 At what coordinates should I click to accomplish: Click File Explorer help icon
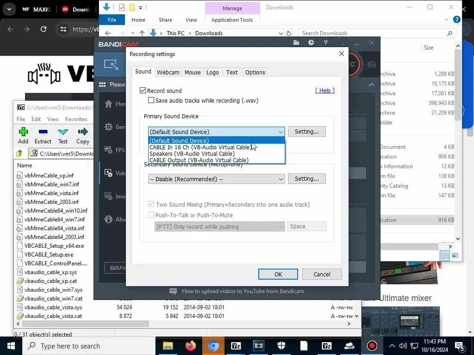point(457,19)
